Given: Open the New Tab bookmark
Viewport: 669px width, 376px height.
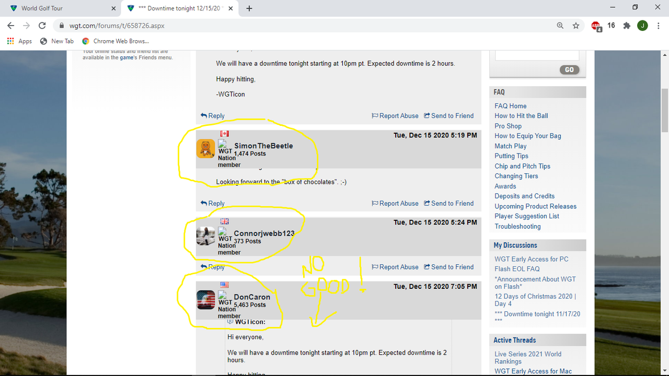Looking at the screenshot, I should 57,41.
